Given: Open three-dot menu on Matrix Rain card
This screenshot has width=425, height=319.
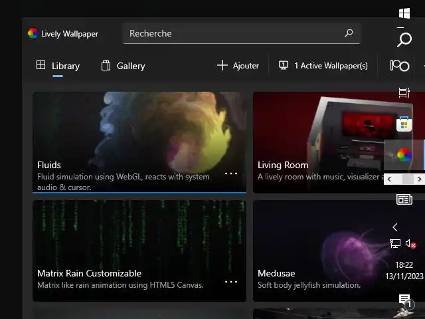Looking at the screenshot, I should pyautogui.click(x=231, y=282).
